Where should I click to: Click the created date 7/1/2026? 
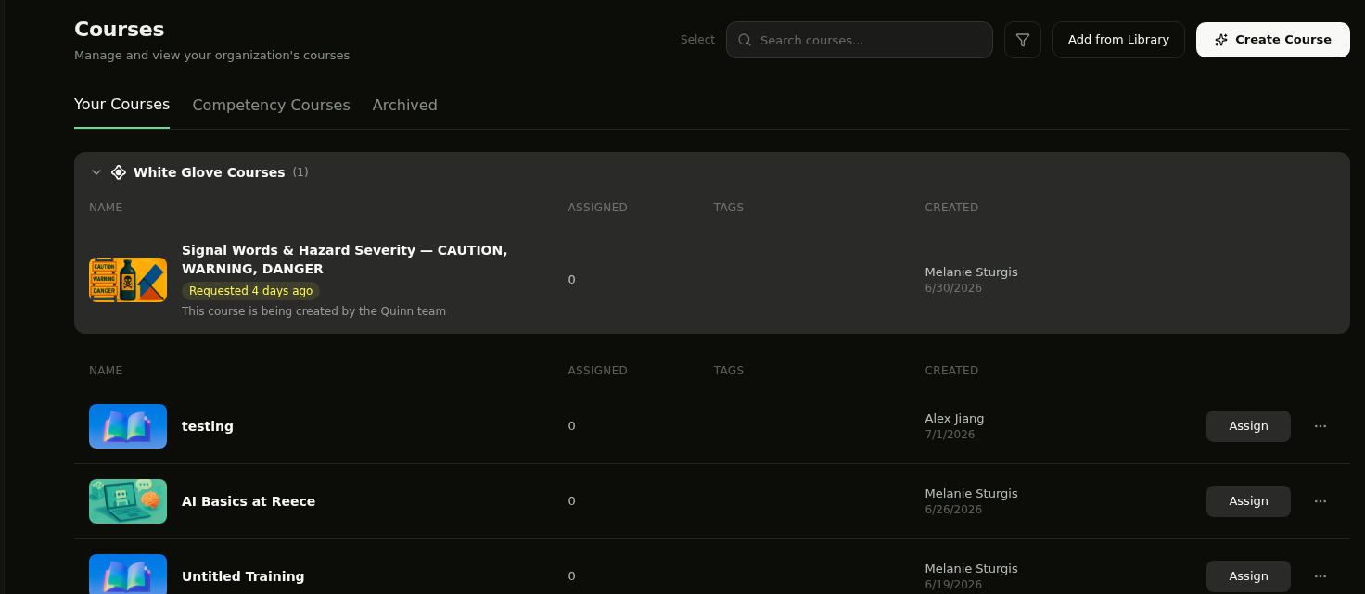coord(950,435)
